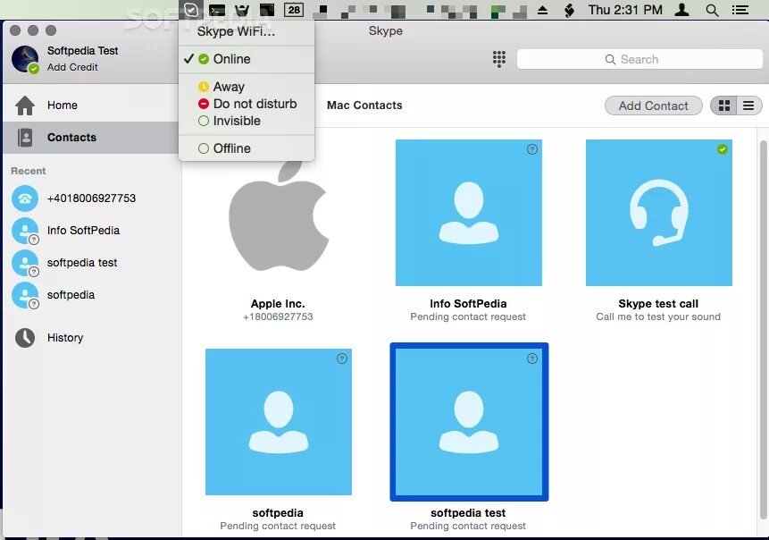Click the Home house icon
The width and height of the screenshot is (769, 540).
(x=25, y=105)
